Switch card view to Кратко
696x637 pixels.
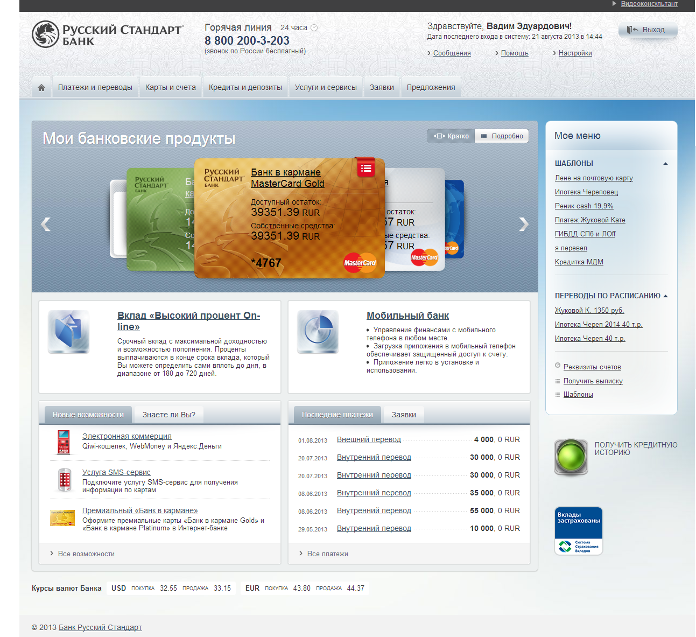click(451, 136)
